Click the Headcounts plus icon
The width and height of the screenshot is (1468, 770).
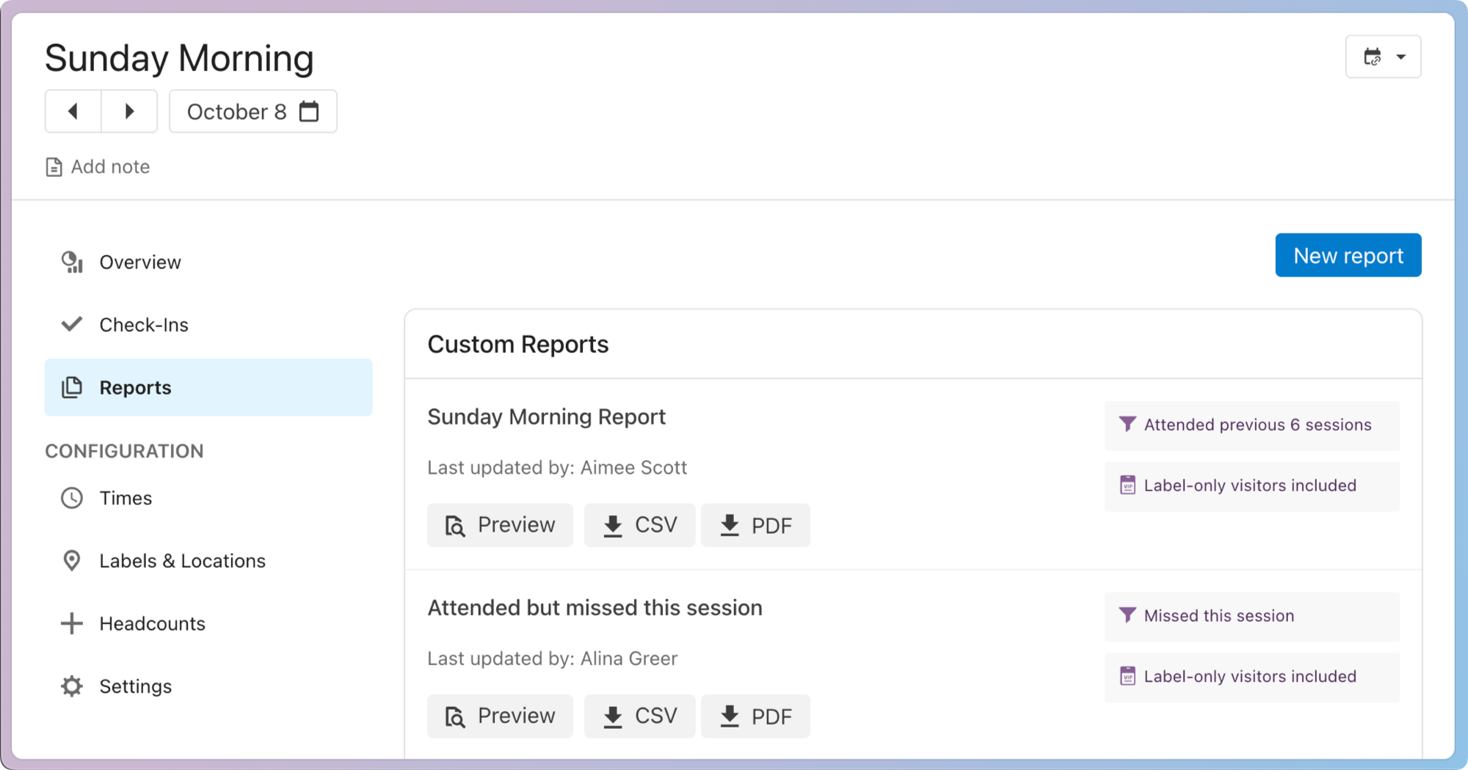72,624
